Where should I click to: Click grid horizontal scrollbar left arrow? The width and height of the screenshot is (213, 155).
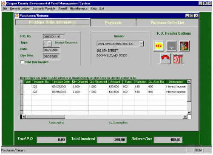[24, 117]
